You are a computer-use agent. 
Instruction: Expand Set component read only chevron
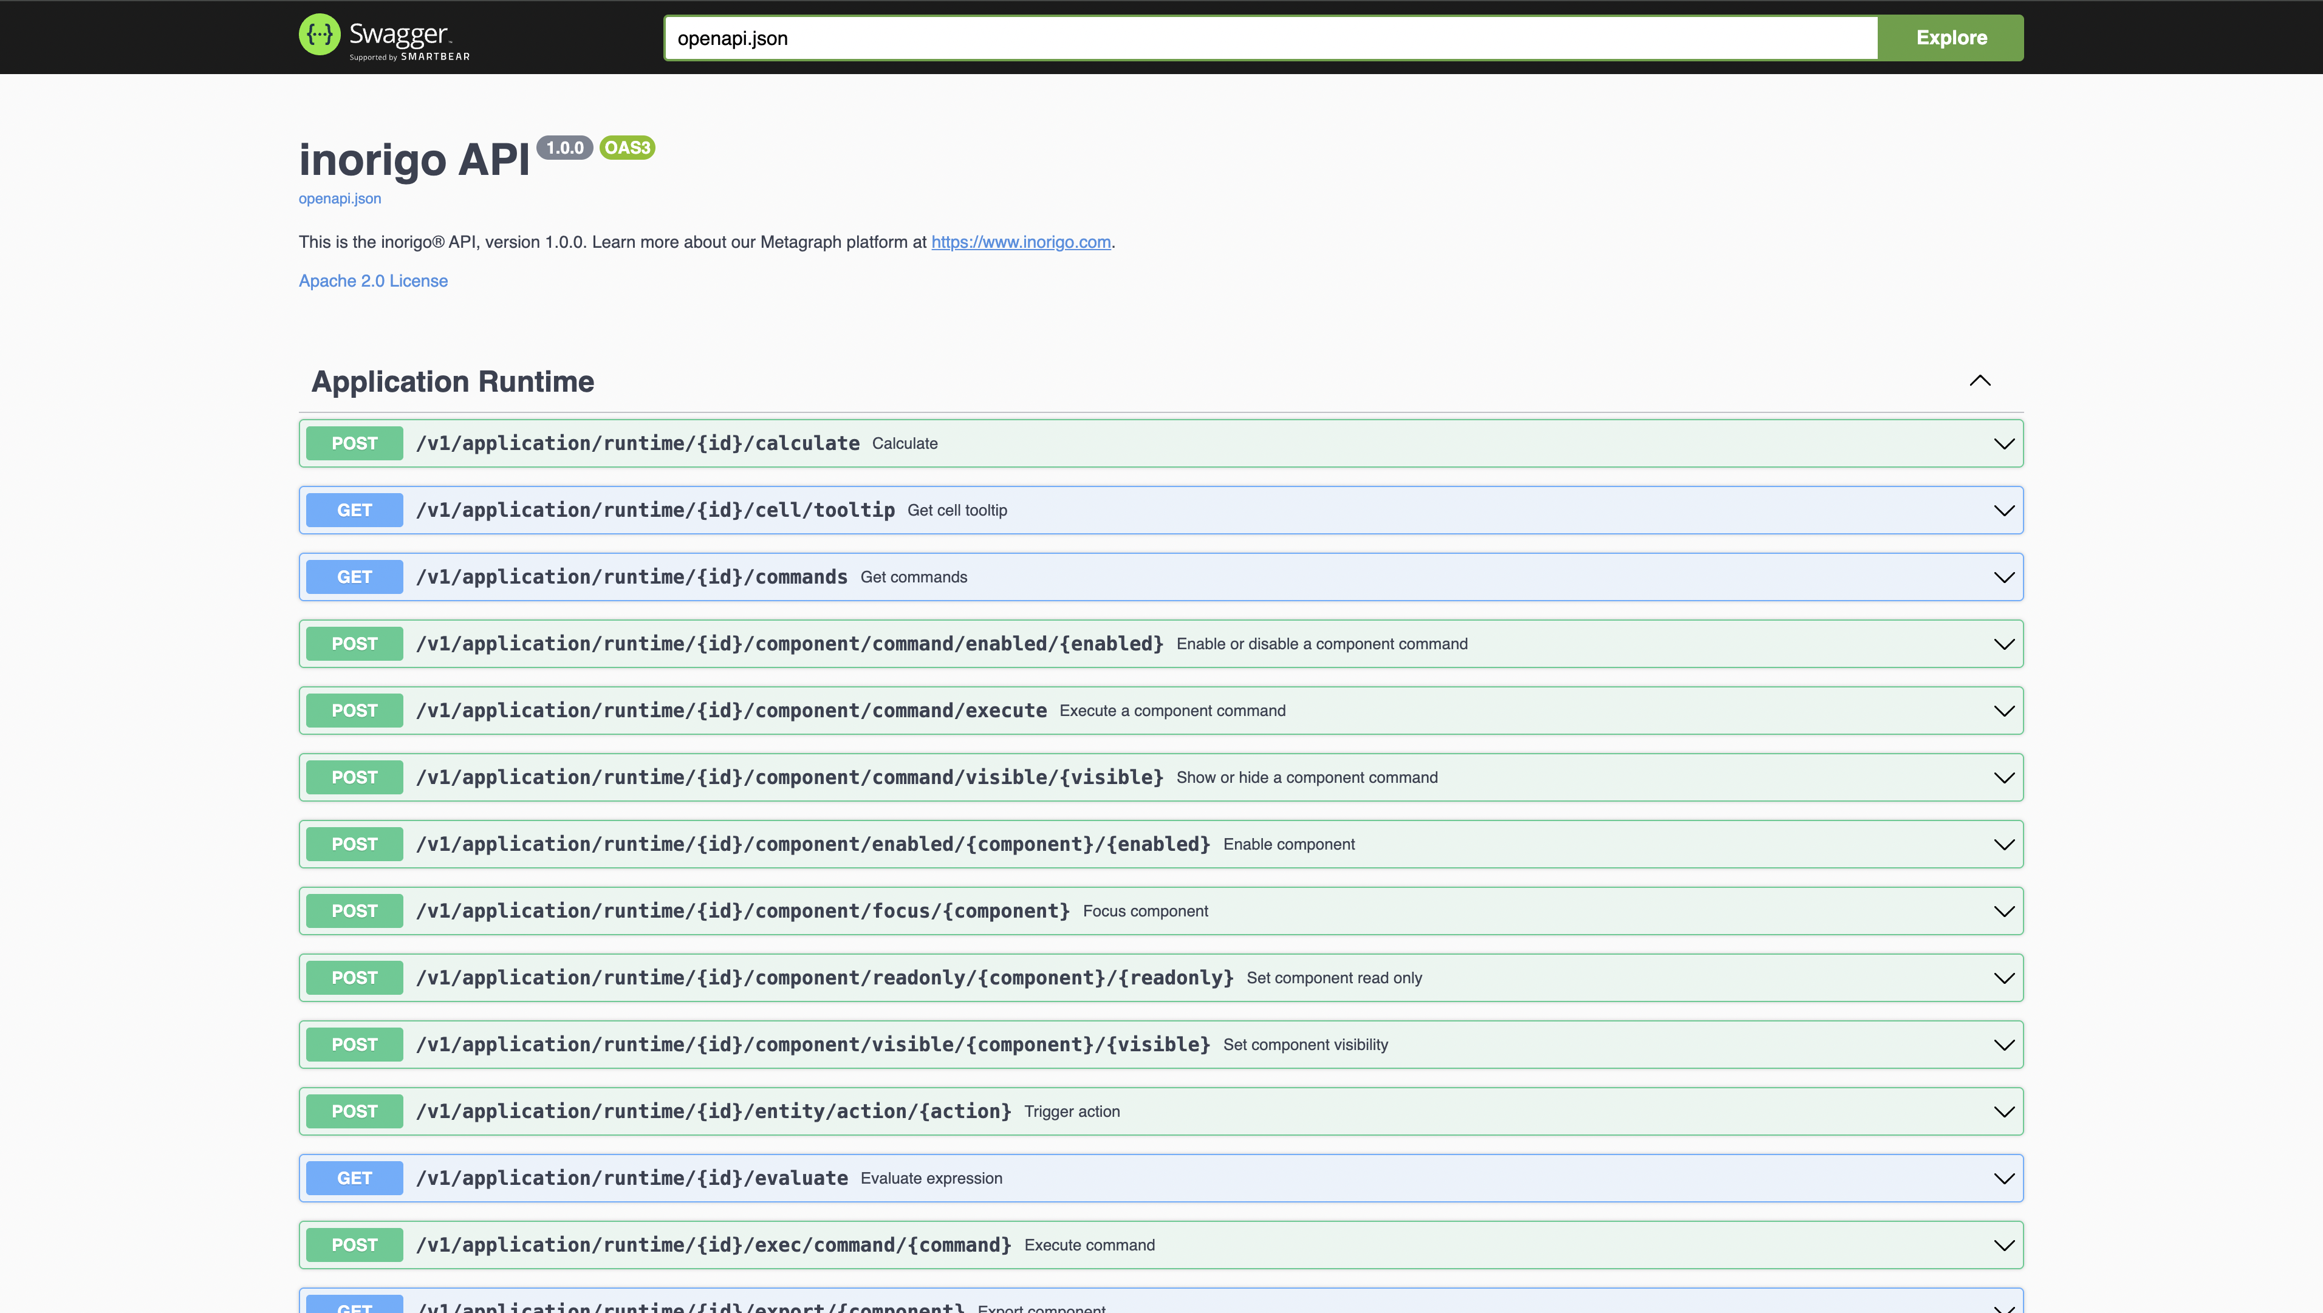(x=2003, y=978)
